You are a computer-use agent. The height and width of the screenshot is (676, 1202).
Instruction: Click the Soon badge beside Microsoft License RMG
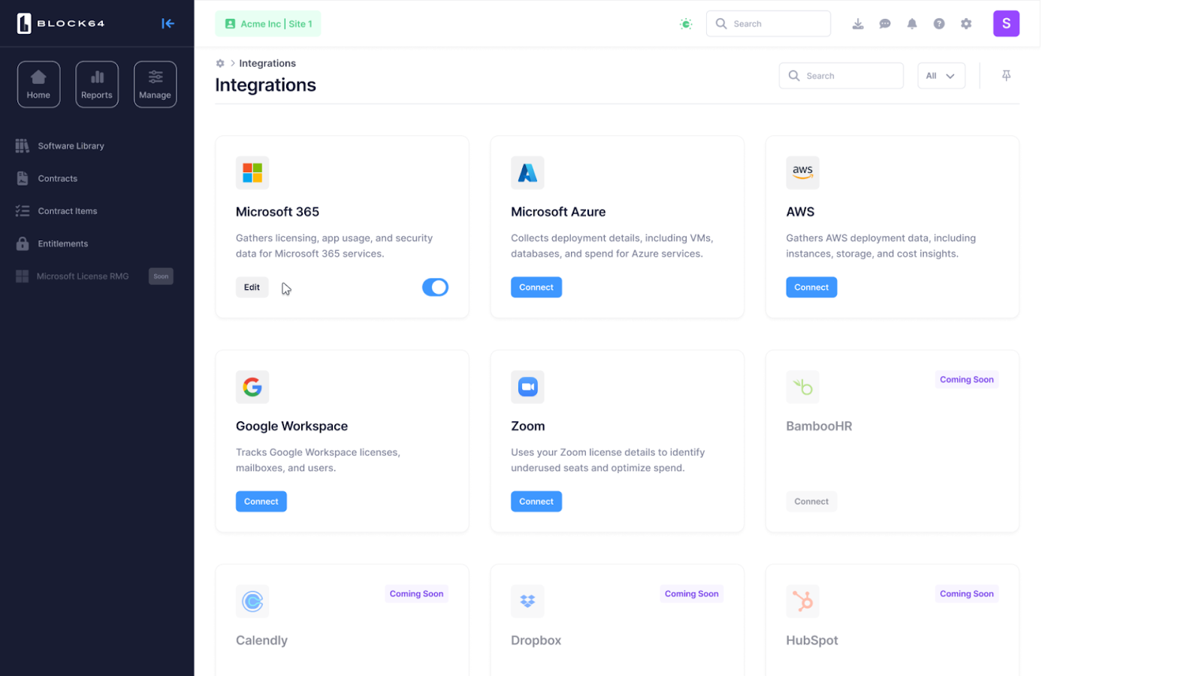tap(161, 276)
